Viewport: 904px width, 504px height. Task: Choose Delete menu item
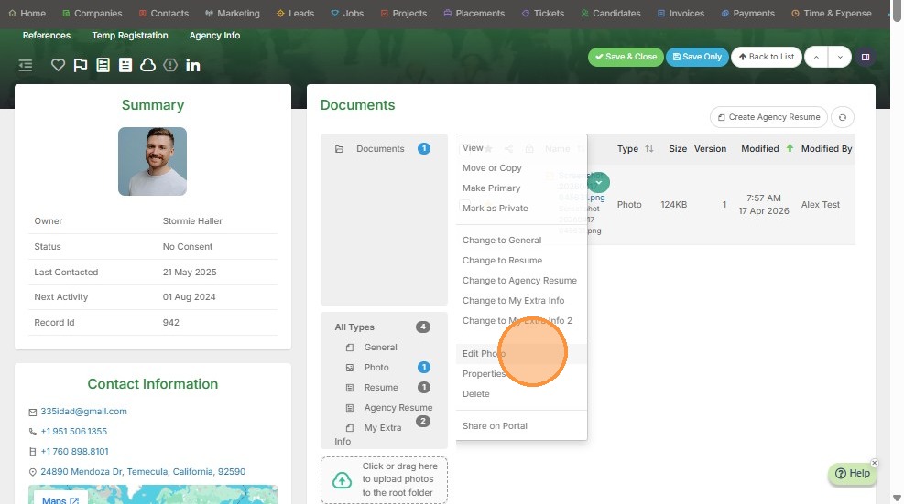coord(521,394)
